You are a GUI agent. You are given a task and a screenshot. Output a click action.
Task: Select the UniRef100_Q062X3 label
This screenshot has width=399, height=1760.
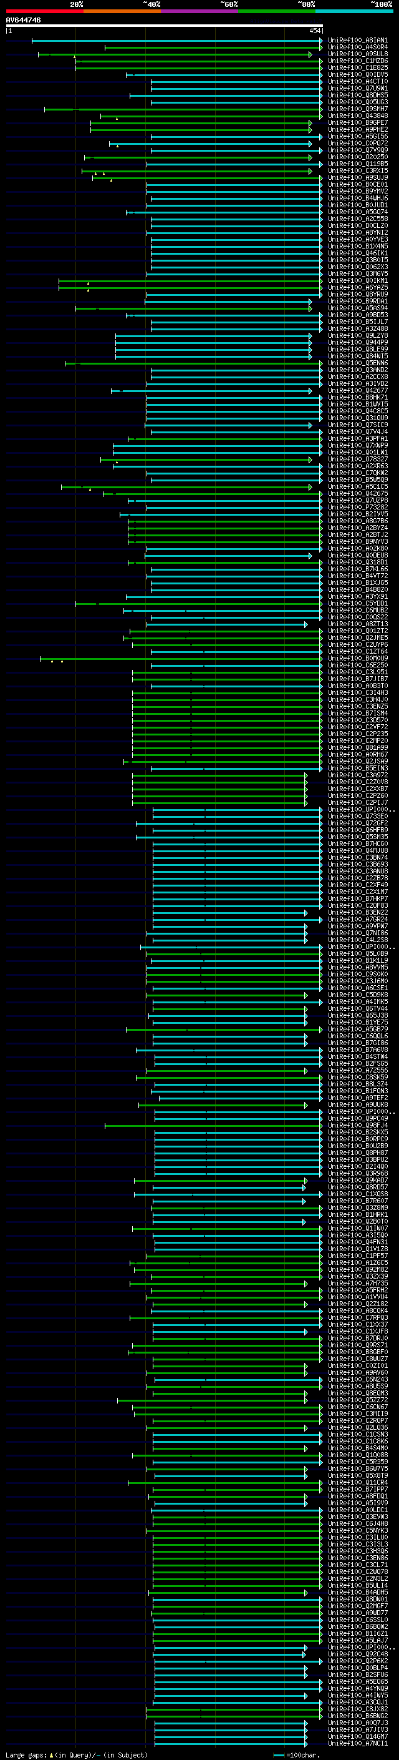coord(357,267)
